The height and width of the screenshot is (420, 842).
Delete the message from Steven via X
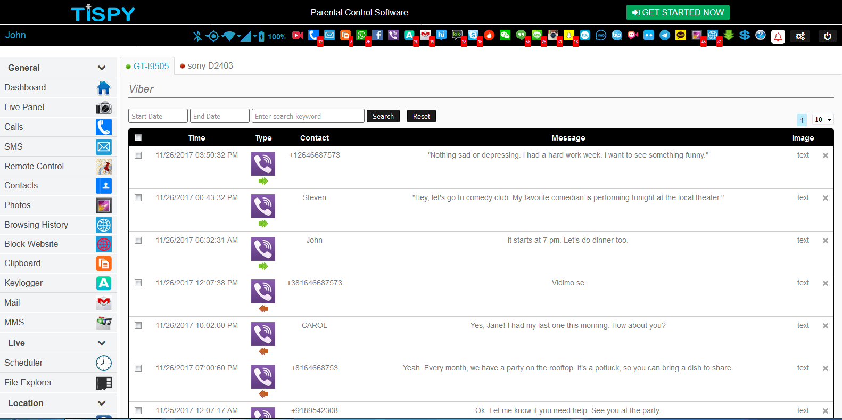(826, 198)
